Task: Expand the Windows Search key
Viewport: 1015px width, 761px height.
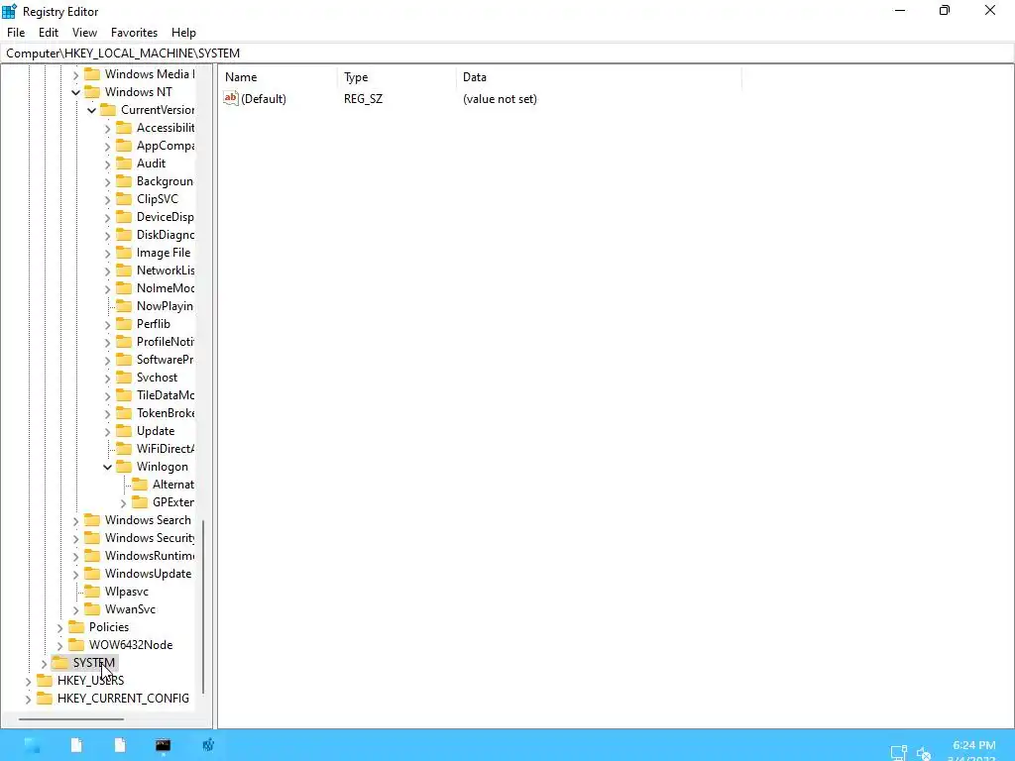Action: point(75,521)
